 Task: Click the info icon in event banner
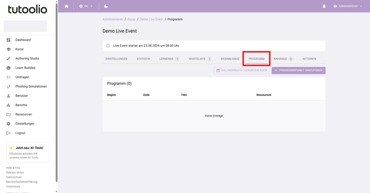[x=108, y=46]
